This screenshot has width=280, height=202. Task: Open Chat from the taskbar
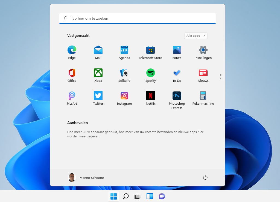[162, 196]
